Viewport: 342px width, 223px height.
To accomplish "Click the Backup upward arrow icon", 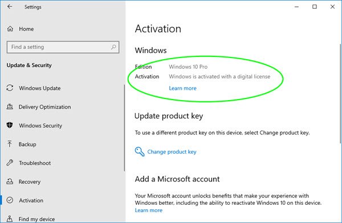I will point(10,144).
